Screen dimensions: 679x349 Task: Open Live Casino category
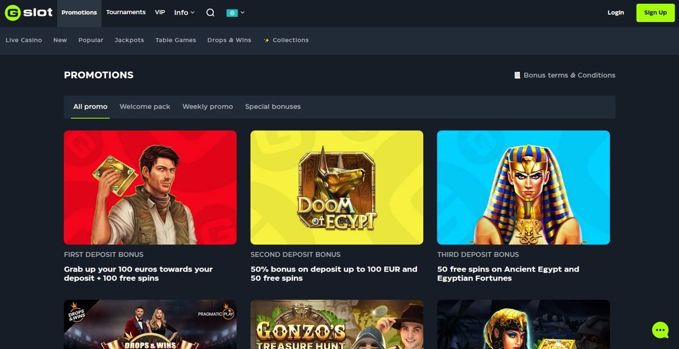click(24, 40)
